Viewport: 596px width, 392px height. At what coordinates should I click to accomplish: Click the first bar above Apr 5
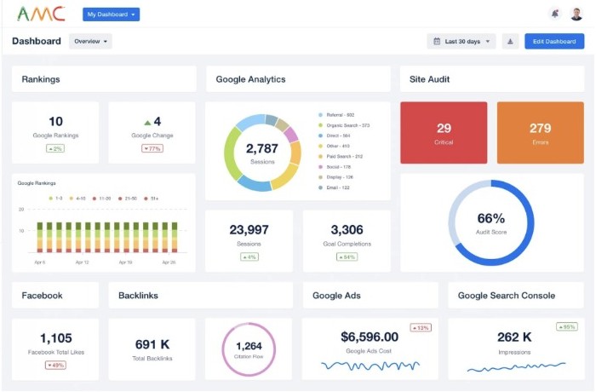pyautogui.click(x=39, y=238)
